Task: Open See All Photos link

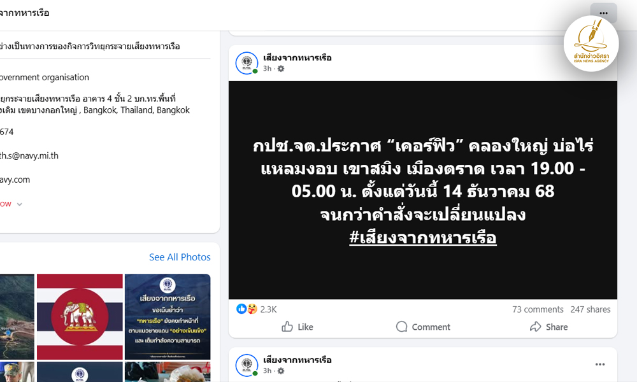Action: click(x=180, y=257)
